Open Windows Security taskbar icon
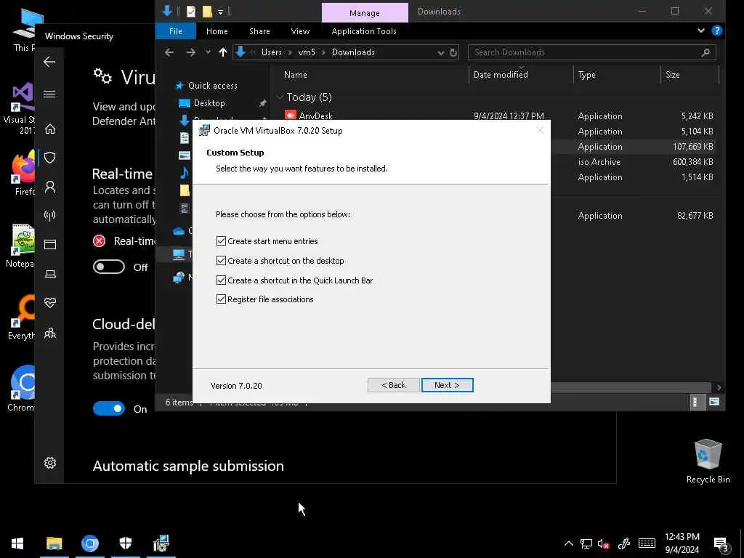Viewport: 744px width, 558px height. coord(125,543)
